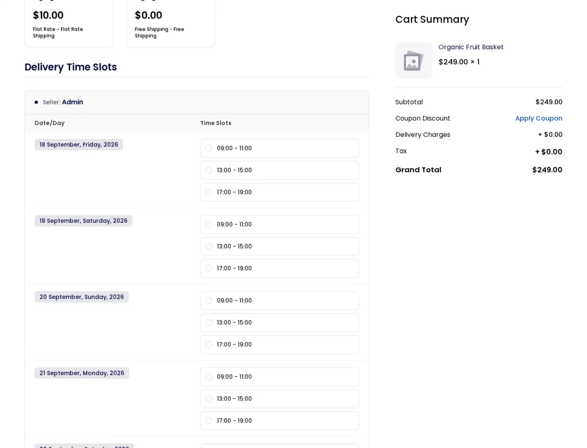
Task: Click the Grand Total $249.00 amount
Action: [x=547, y=170]
